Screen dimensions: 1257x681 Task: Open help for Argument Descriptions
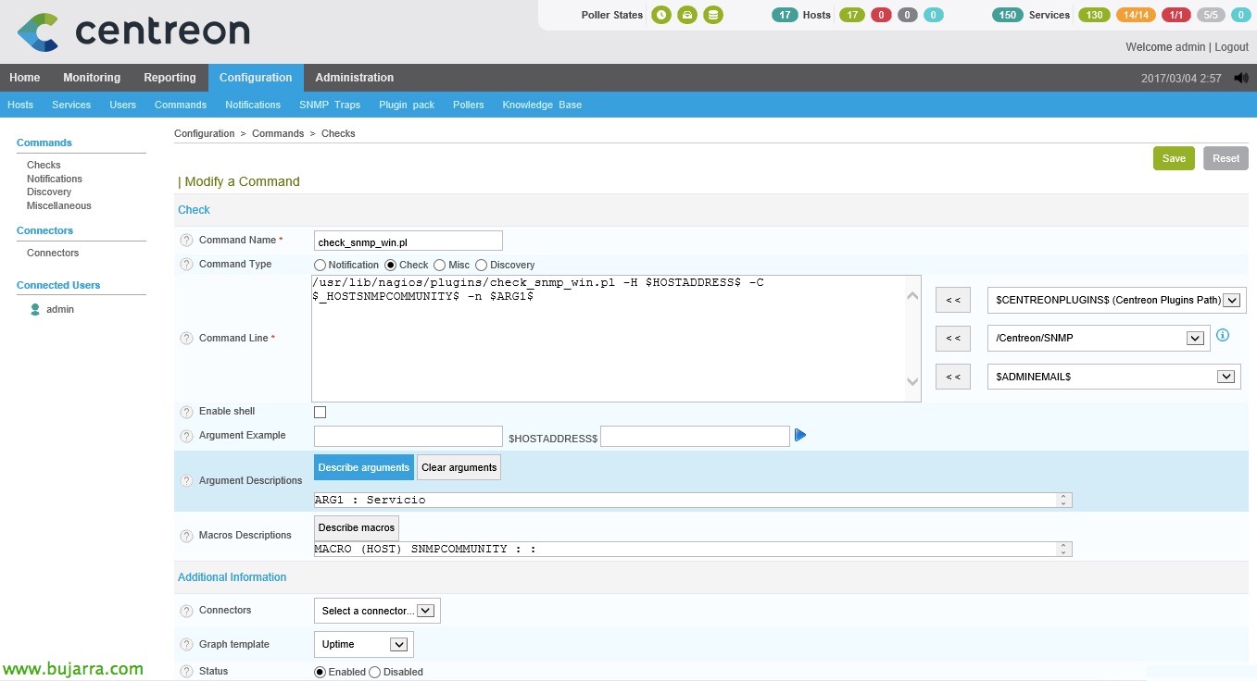[x=185, y=481]
